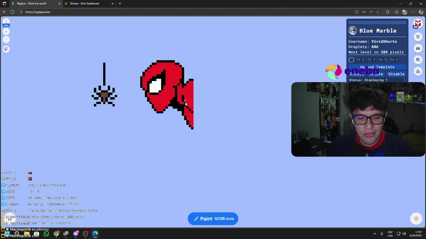
Task: Open the info button with the 'new' badge
Action: (6, 23)
